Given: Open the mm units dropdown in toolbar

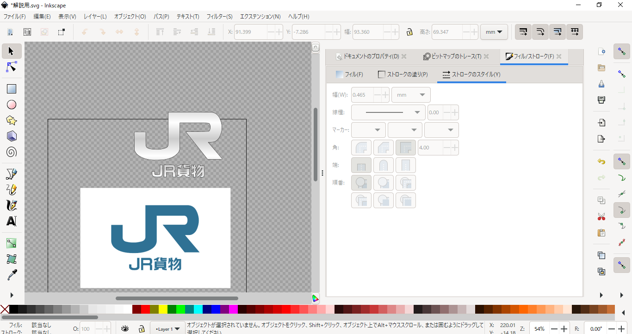Looking at the screenshot, I should coord(494,32).
